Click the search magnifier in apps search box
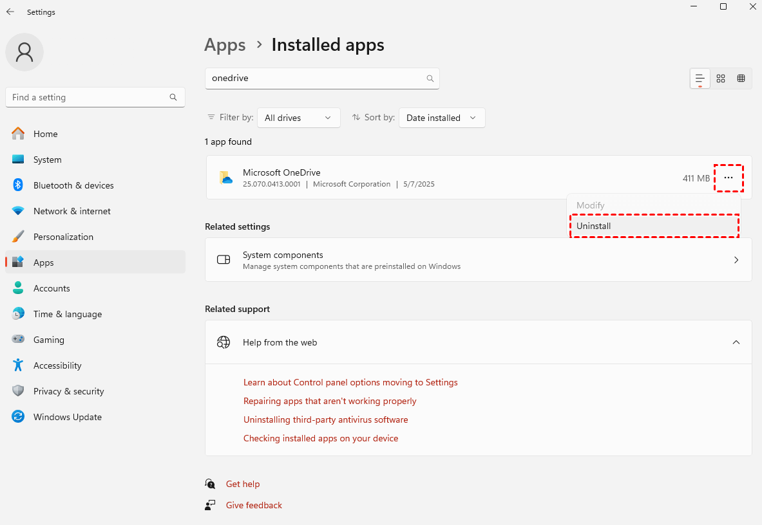This screenshot has width=762, height=525. 430,78
